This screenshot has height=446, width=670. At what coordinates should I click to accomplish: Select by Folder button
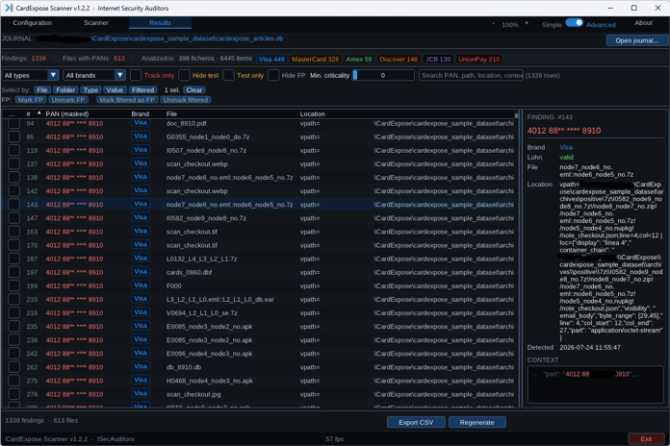point(65,90)
